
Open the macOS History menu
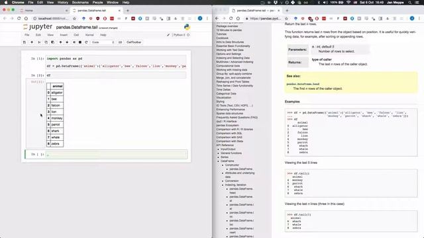tap(63, 3)
